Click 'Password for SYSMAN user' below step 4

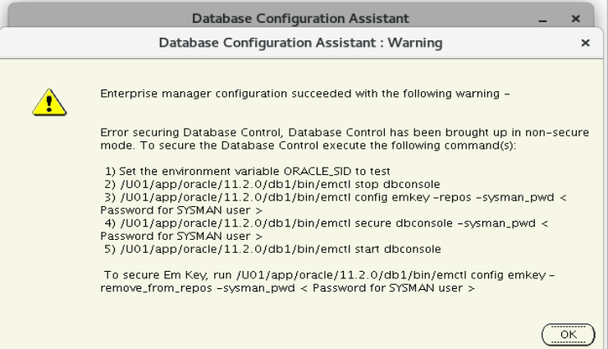pos(181,236)
